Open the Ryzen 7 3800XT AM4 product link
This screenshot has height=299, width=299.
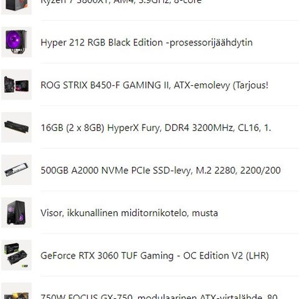point(121,2)
